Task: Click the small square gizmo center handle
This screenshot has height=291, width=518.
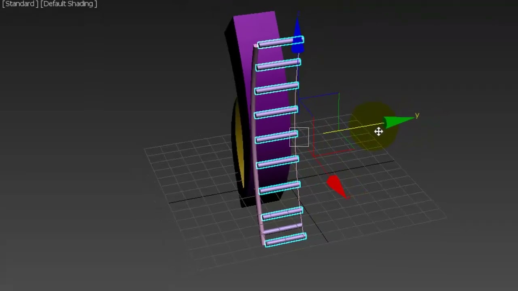Action: pos(299,137)
